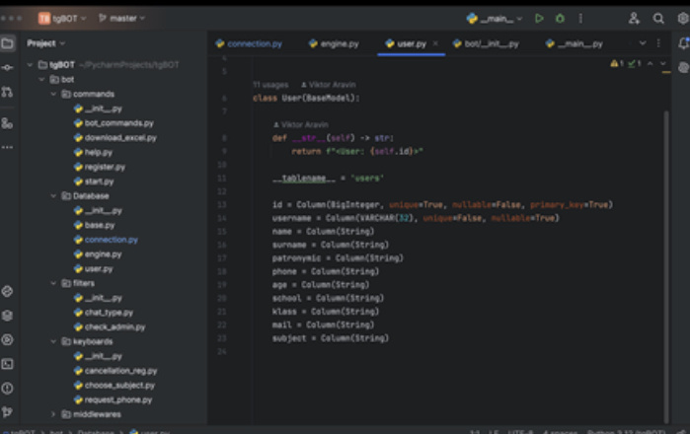Screen dimensions: 690x434
Task: Select connection.py in project tree
Action: [106, 240]
